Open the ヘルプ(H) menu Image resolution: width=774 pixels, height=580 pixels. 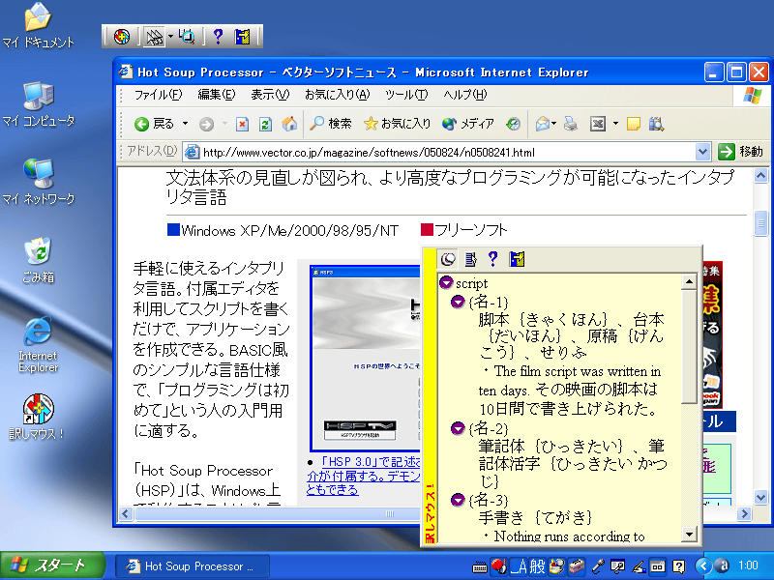[x=464, y=94]
